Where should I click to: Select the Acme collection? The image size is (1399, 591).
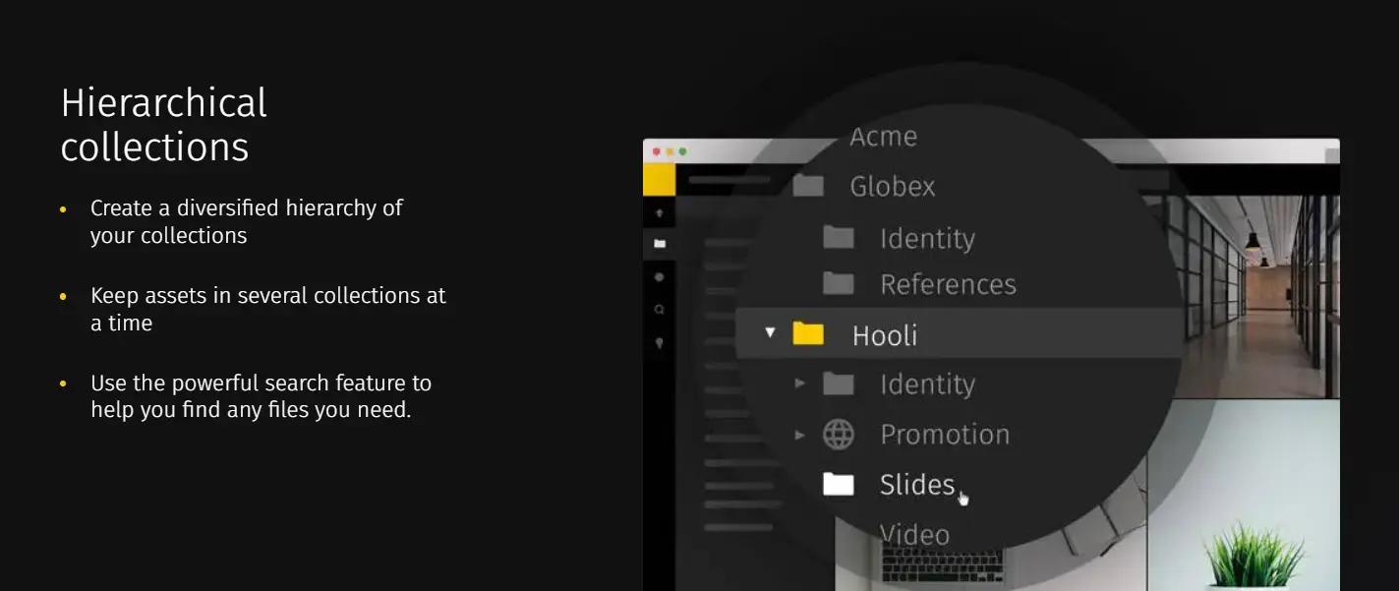[x=883, y=137]
